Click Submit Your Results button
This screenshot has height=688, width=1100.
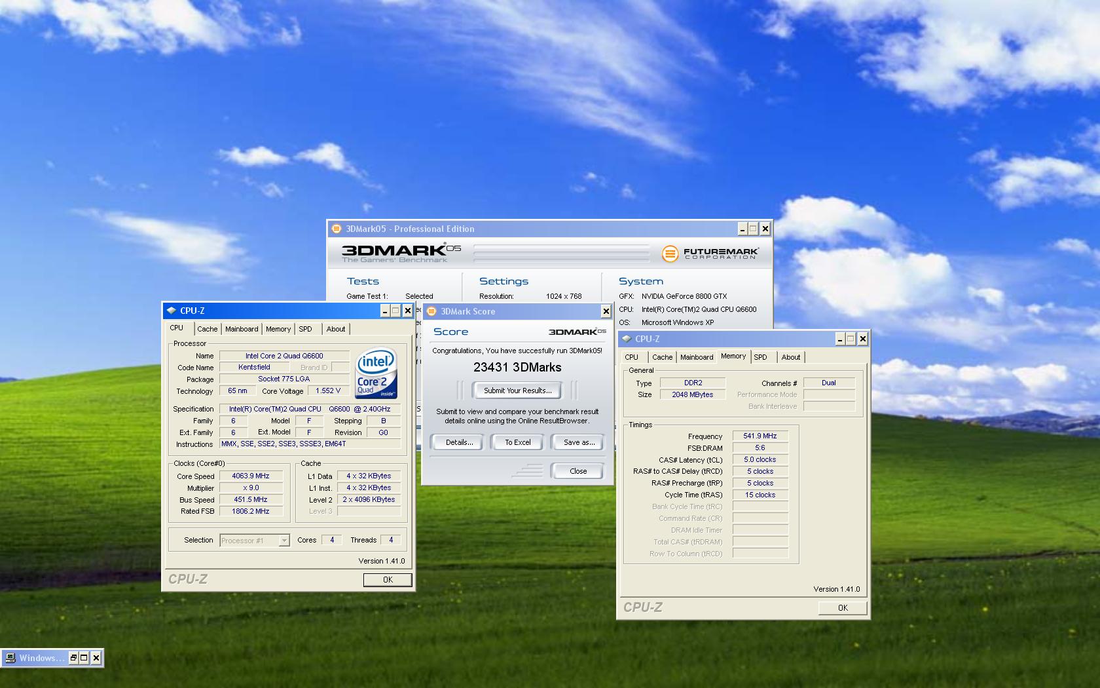tap(517, 391)
